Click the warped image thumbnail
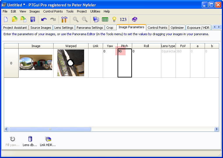The height and width of the screenshot is (158, 223). pos(71,63)
